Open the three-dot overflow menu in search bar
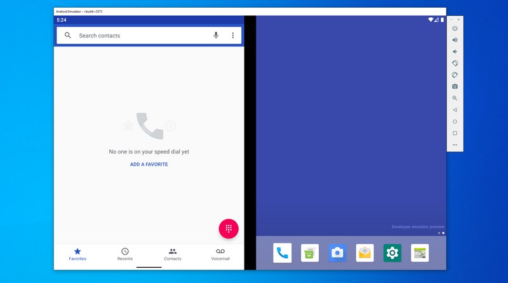This screenshot has height=283, width=508. tap(232, 36)
